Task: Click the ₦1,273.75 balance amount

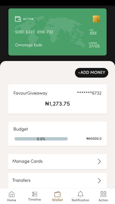Action: pos(58,104)
